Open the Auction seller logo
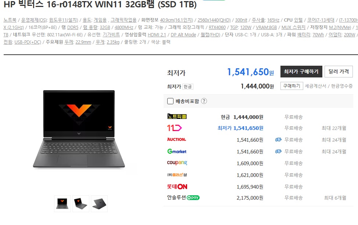 tap(176, 139)
